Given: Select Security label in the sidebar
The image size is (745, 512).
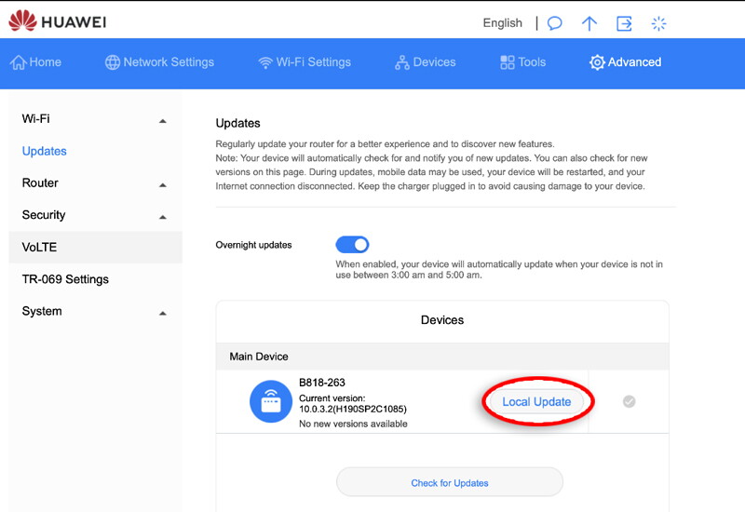Looking at the screenshot, I should (x=44, y=215).
